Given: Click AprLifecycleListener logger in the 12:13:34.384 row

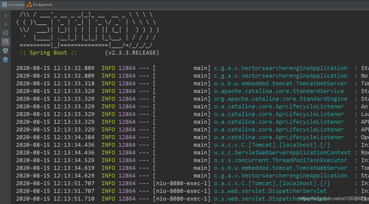Looking at the screenshot, I should point(279,137).
